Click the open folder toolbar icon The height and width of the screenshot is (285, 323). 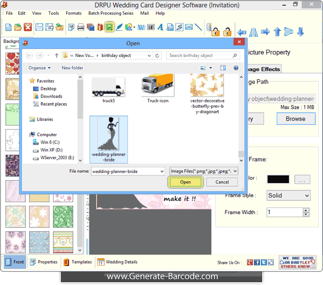pyautogui.click(x=18, y=27)
